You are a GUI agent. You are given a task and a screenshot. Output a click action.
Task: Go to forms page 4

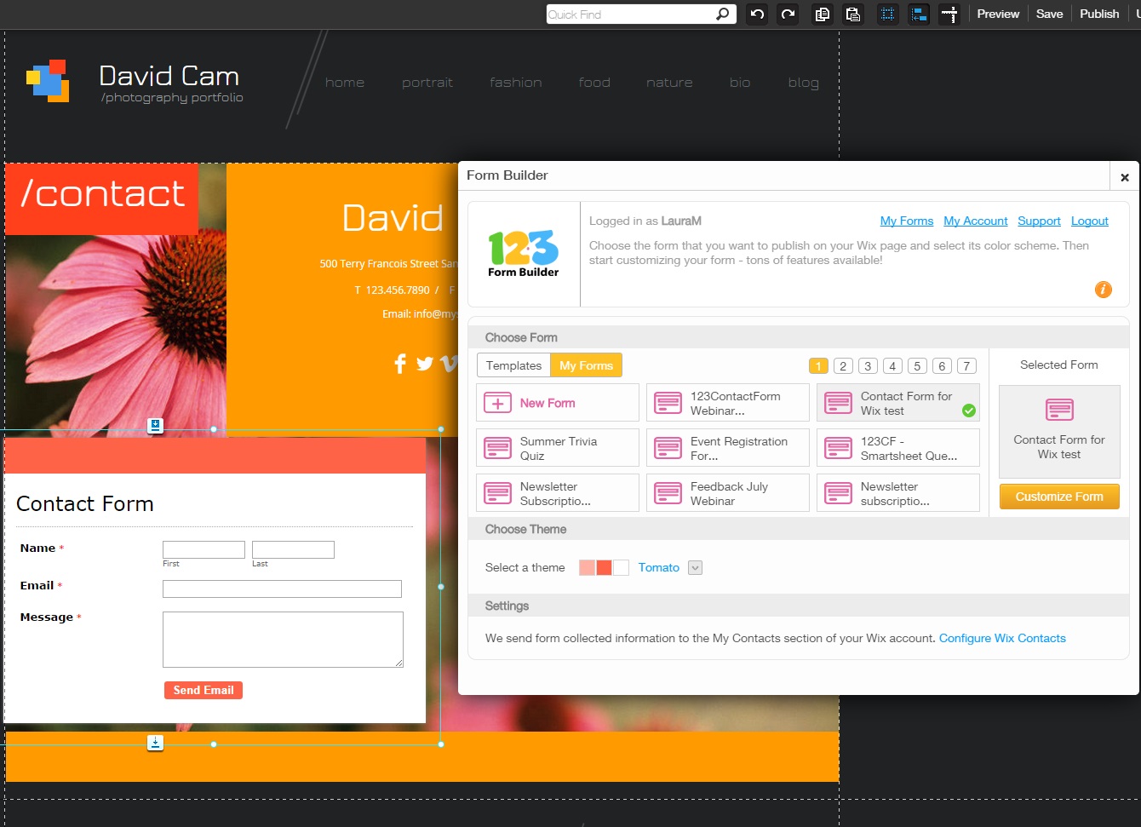coord(892,366)
